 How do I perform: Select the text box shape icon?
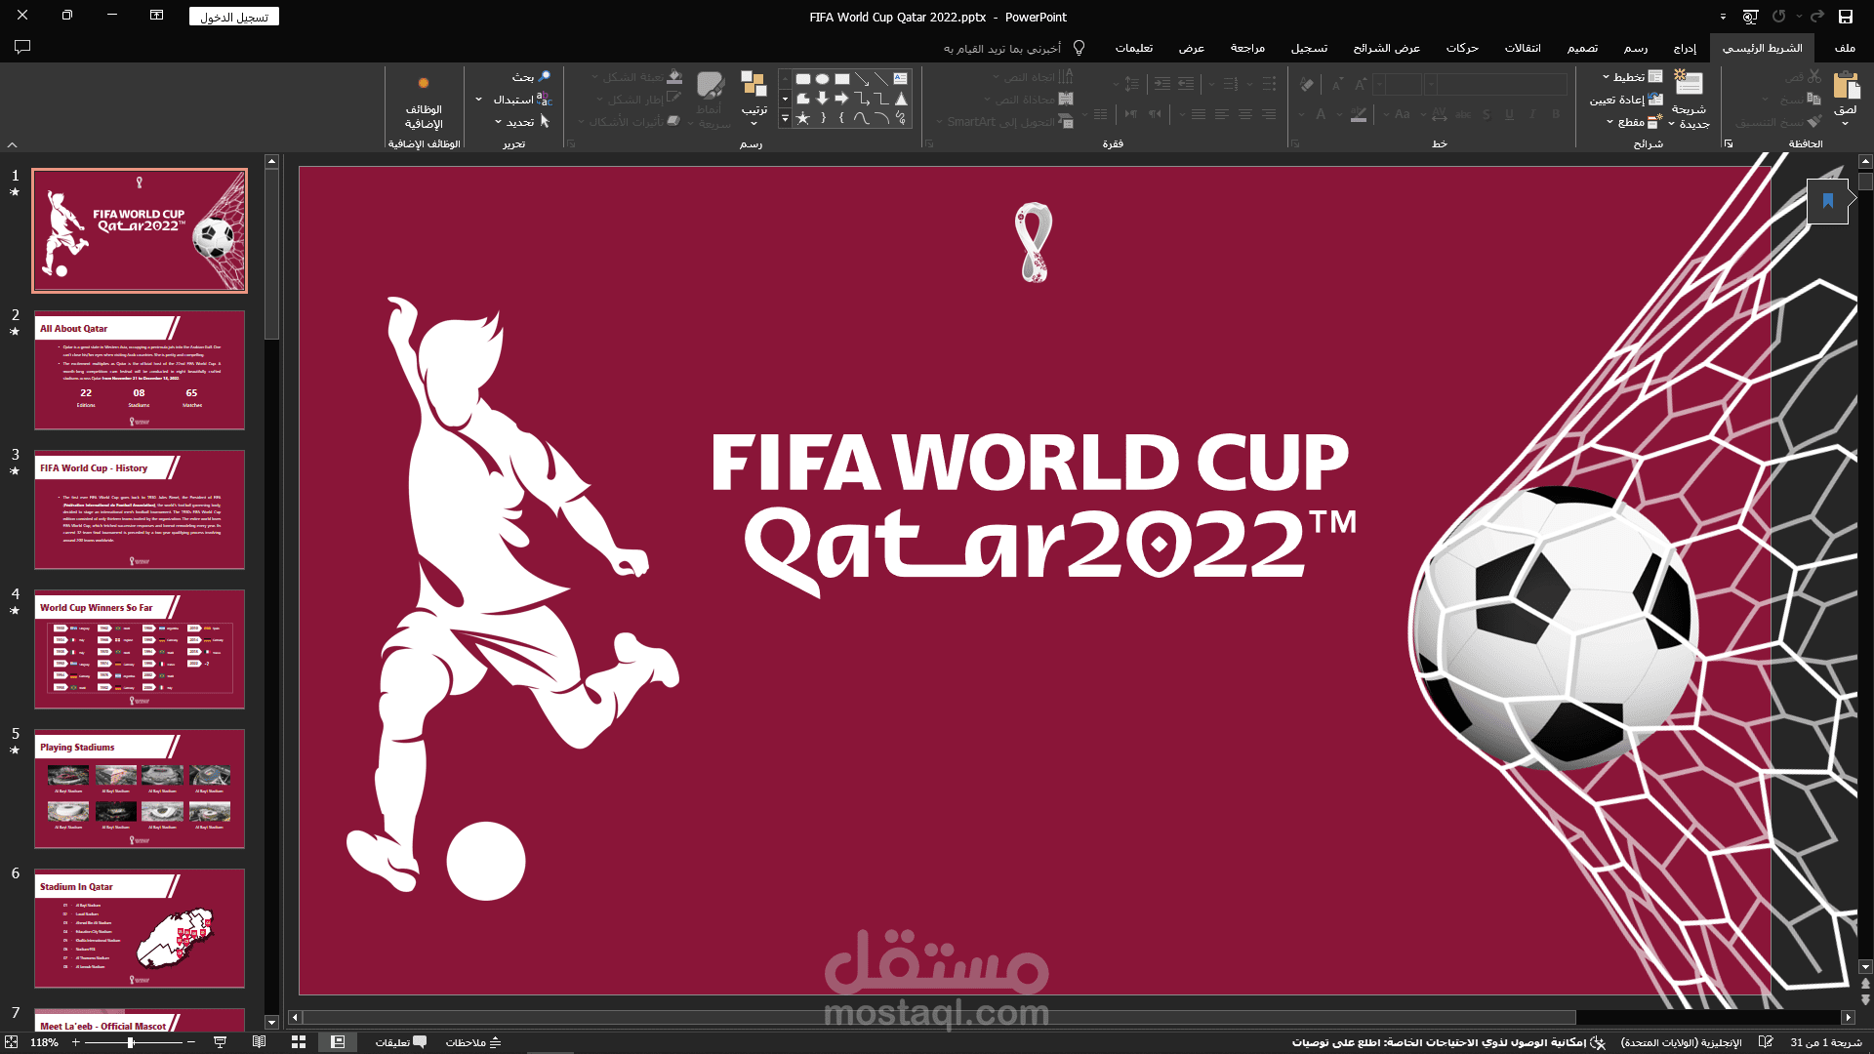tap(900, 78)
